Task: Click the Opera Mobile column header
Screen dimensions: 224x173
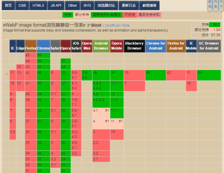Action: coord(117,46)
